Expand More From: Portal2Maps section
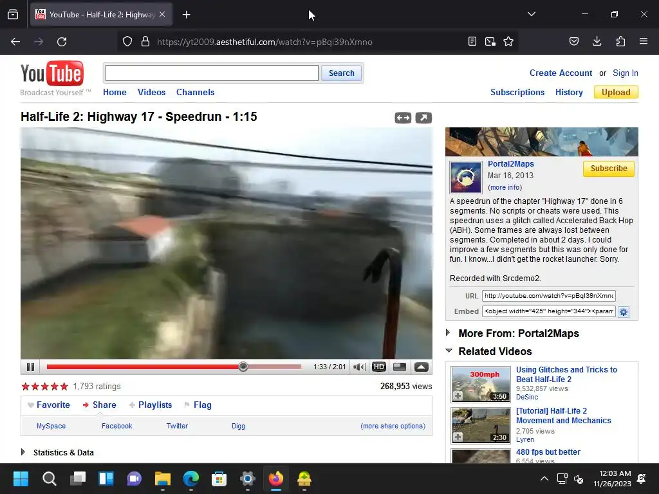The height and width of the screenshot is (494, 659). point(518,333)
